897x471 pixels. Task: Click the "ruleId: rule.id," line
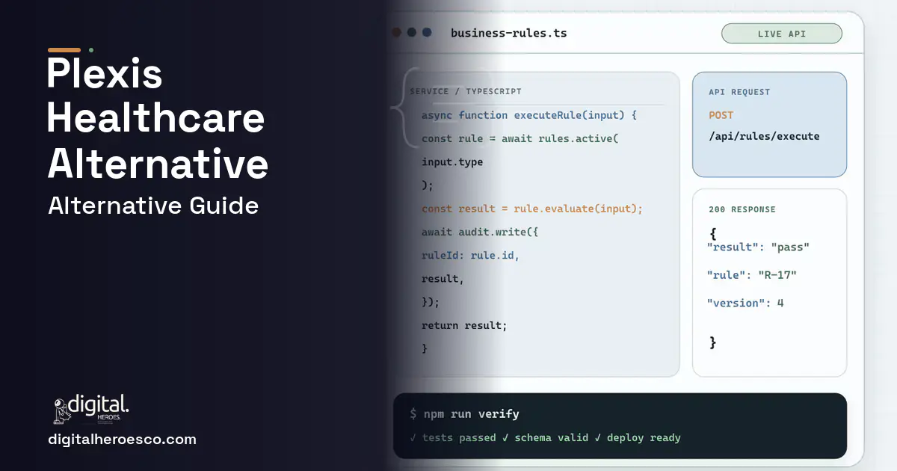(470, 255)
